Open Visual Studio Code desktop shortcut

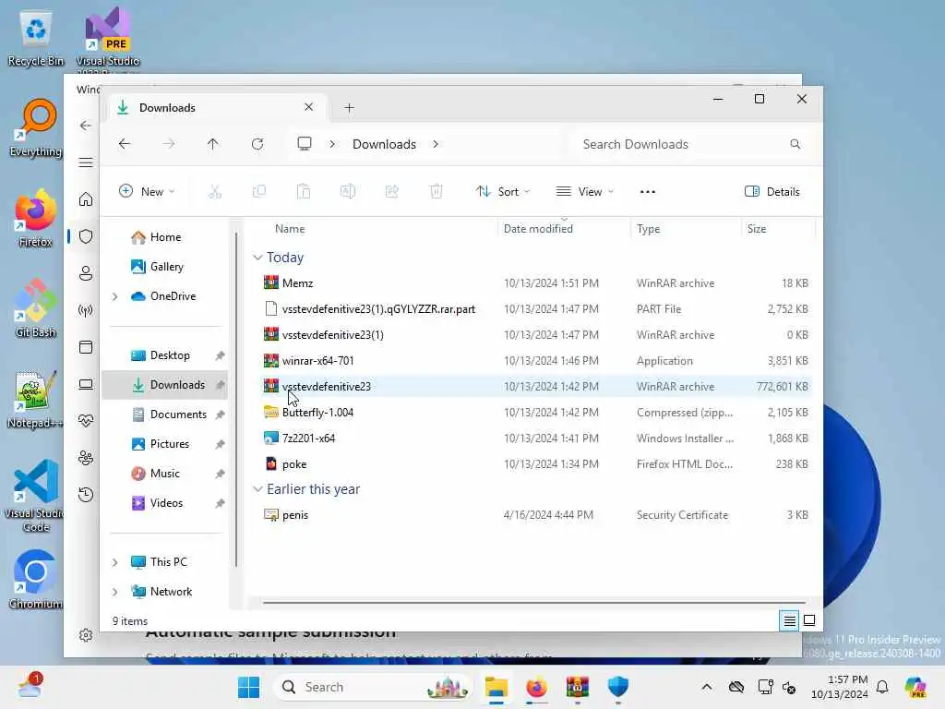click(x=35, y=496)
